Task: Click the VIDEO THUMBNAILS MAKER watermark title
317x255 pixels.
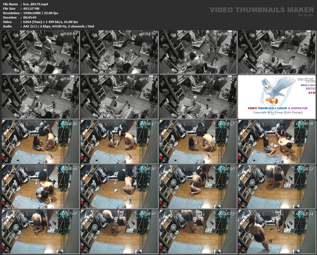Action: [261, 10]
